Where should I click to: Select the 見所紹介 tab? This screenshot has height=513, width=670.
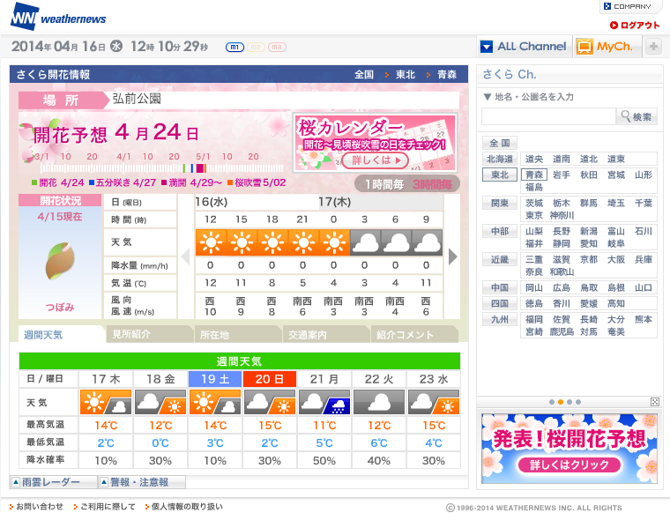149,334
